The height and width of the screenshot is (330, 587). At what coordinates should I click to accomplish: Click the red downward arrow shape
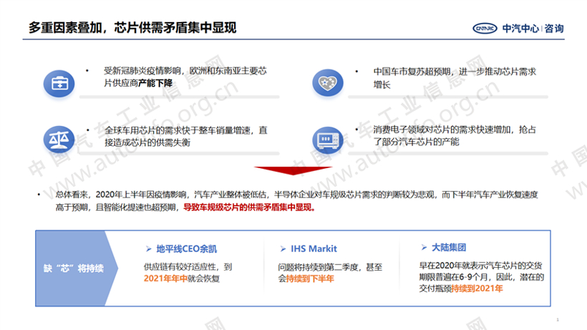coord(292,172)
